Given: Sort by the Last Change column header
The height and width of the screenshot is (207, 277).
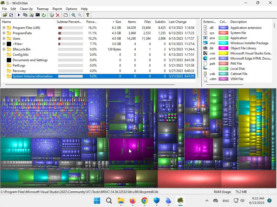Looking at the screenshot, I should pos(182,22).
